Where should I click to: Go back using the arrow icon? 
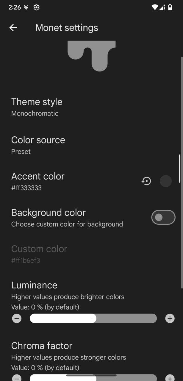tap(13, 28)
